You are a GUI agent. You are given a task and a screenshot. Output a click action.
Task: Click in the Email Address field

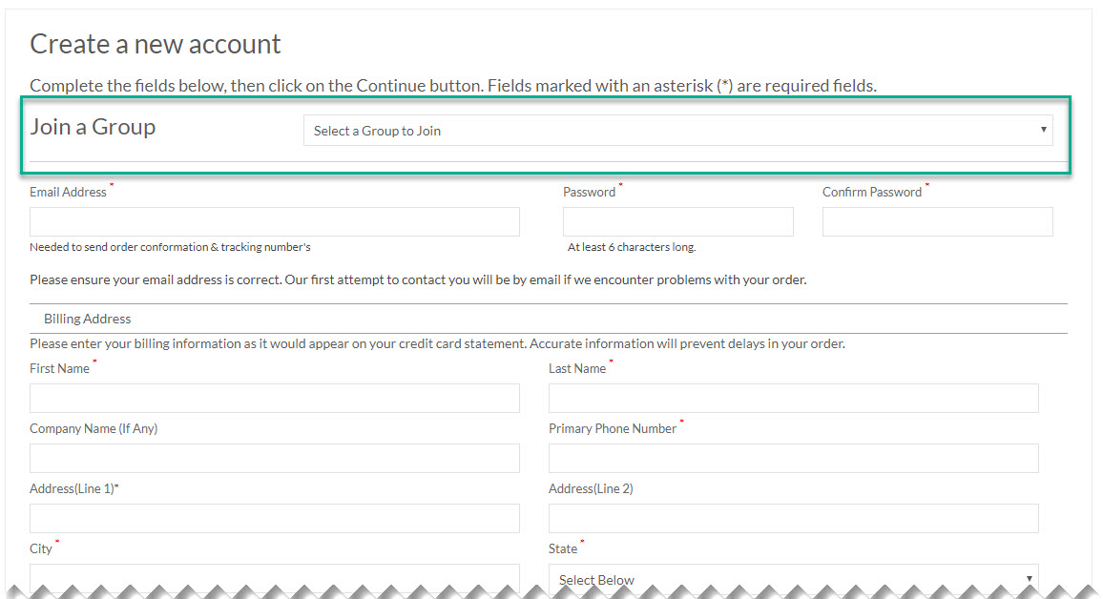[274, 221]
